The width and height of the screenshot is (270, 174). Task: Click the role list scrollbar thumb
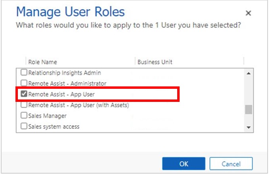click(249, 109)
